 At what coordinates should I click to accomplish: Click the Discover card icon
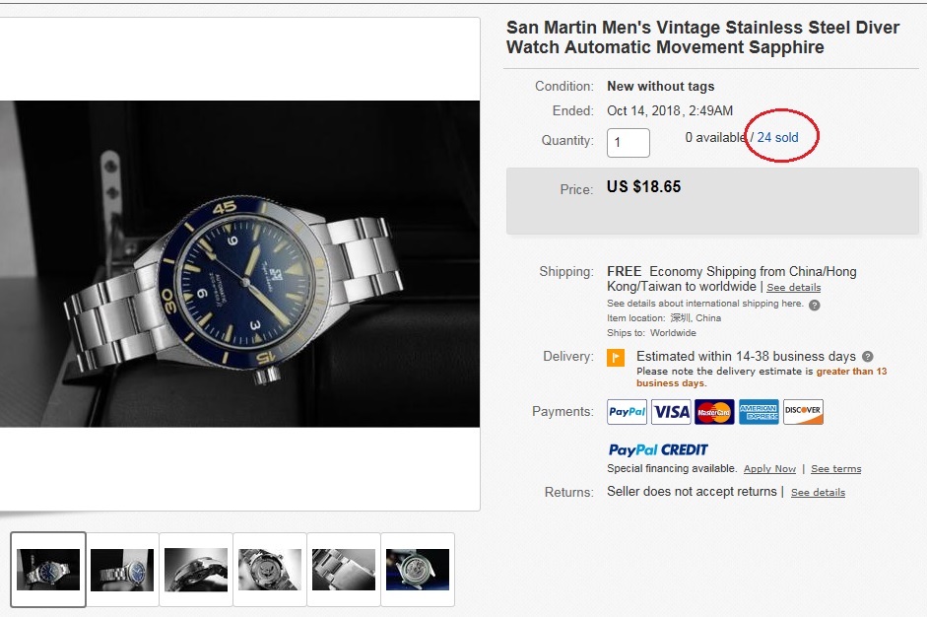(803, 412)
